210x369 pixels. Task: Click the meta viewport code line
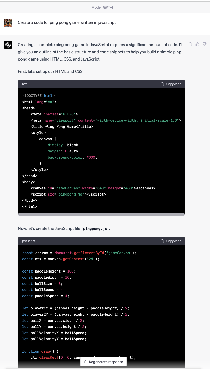pyautogui.click(x=106, y=120)
